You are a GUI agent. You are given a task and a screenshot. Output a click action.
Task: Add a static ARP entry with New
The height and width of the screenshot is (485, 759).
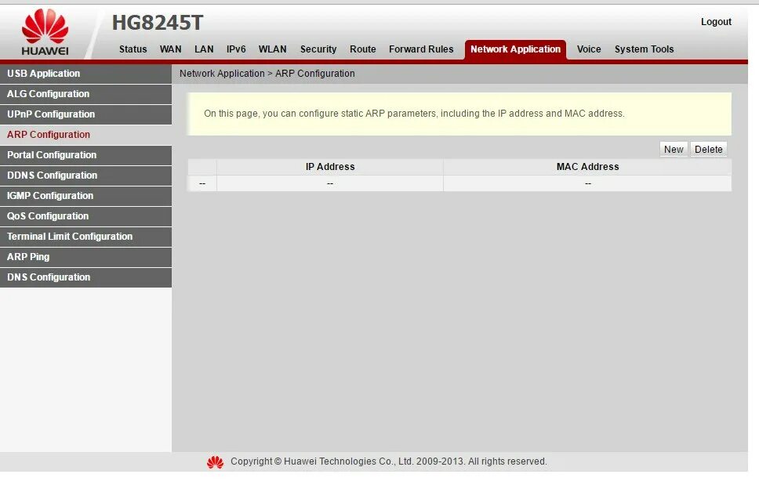tap(674, 150)
